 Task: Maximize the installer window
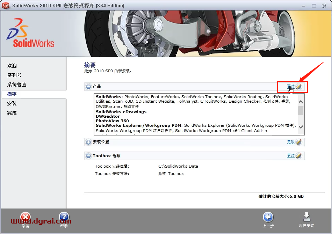(314, 6)
